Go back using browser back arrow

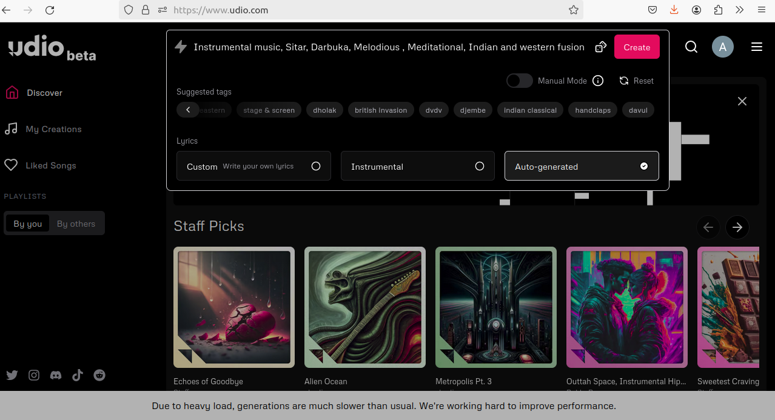pos(7,10)
